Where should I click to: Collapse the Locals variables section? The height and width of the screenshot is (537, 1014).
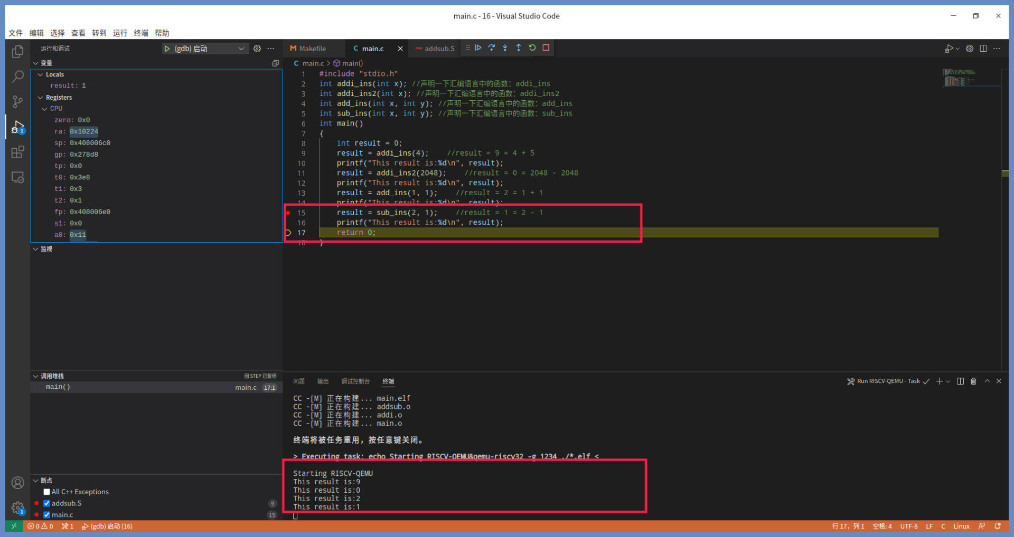(41, 75)
